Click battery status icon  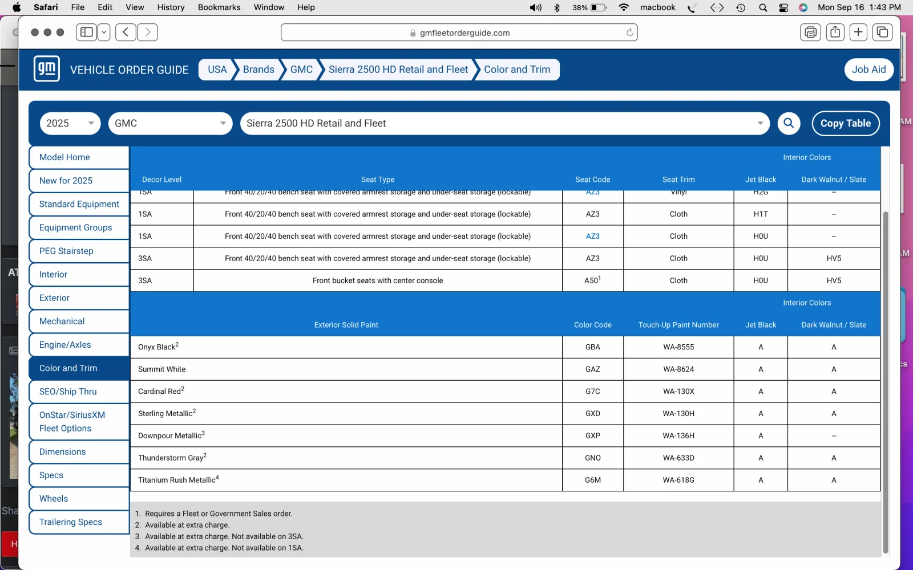(x=599, y=7)
